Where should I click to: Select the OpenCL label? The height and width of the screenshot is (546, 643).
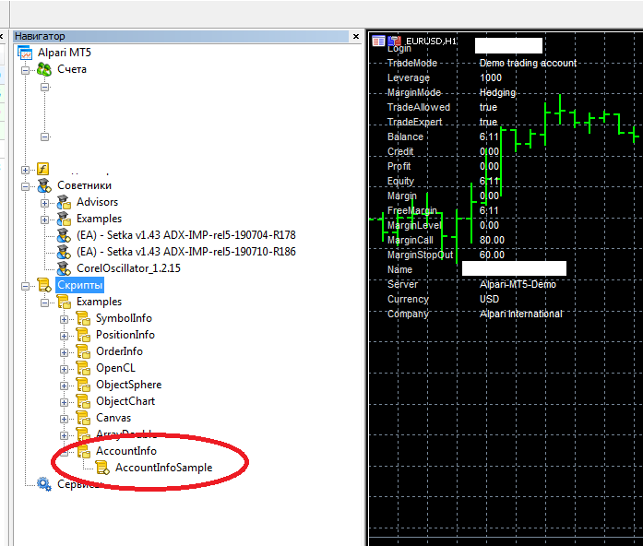click(115, 368)
